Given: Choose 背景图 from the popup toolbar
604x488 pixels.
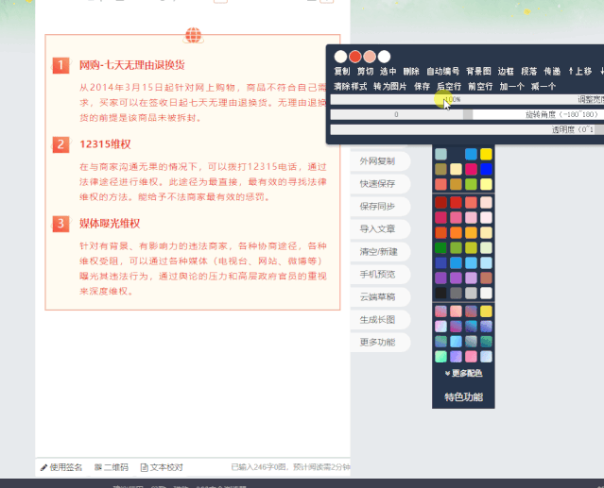Looking at the screenshot, I should pos(478,72).
